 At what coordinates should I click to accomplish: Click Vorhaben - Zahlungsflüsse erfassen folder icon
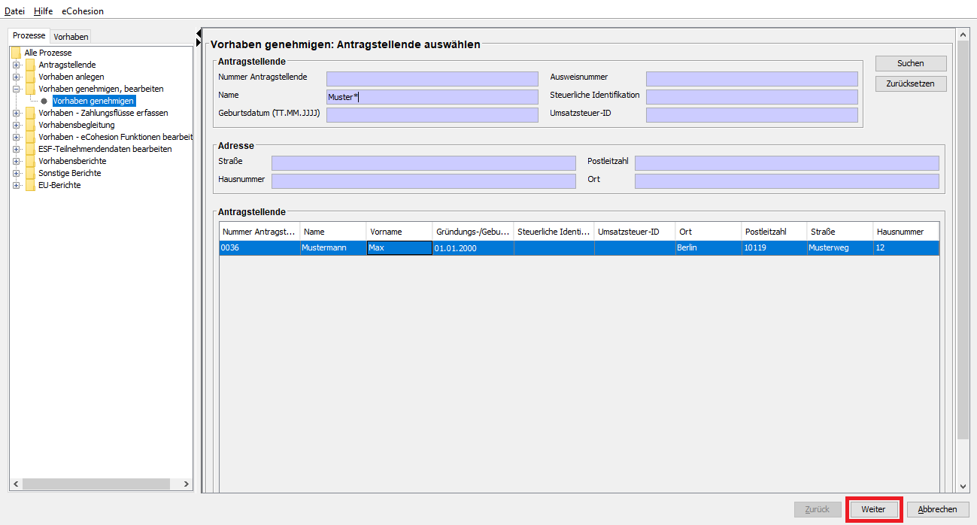[x=30, y=113]
